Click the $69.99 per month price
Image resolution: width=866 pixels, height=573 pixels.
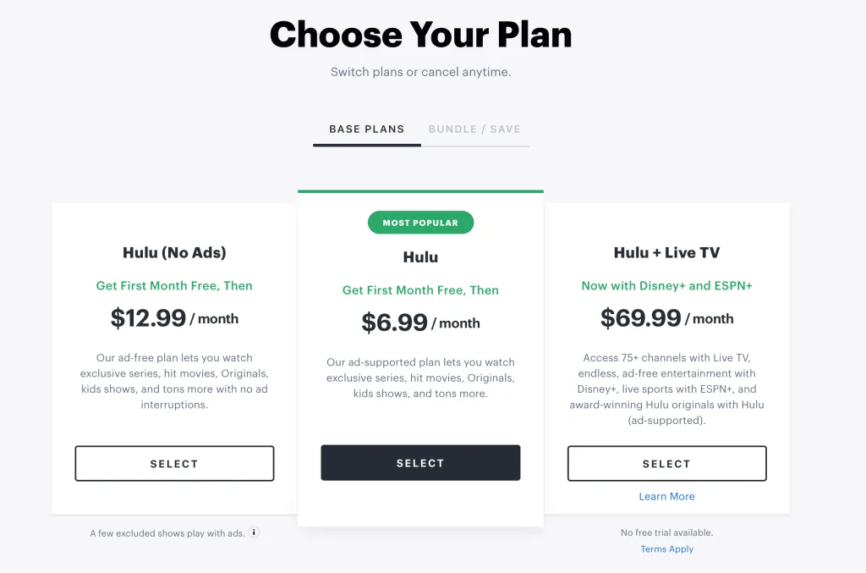pos(666,318)
